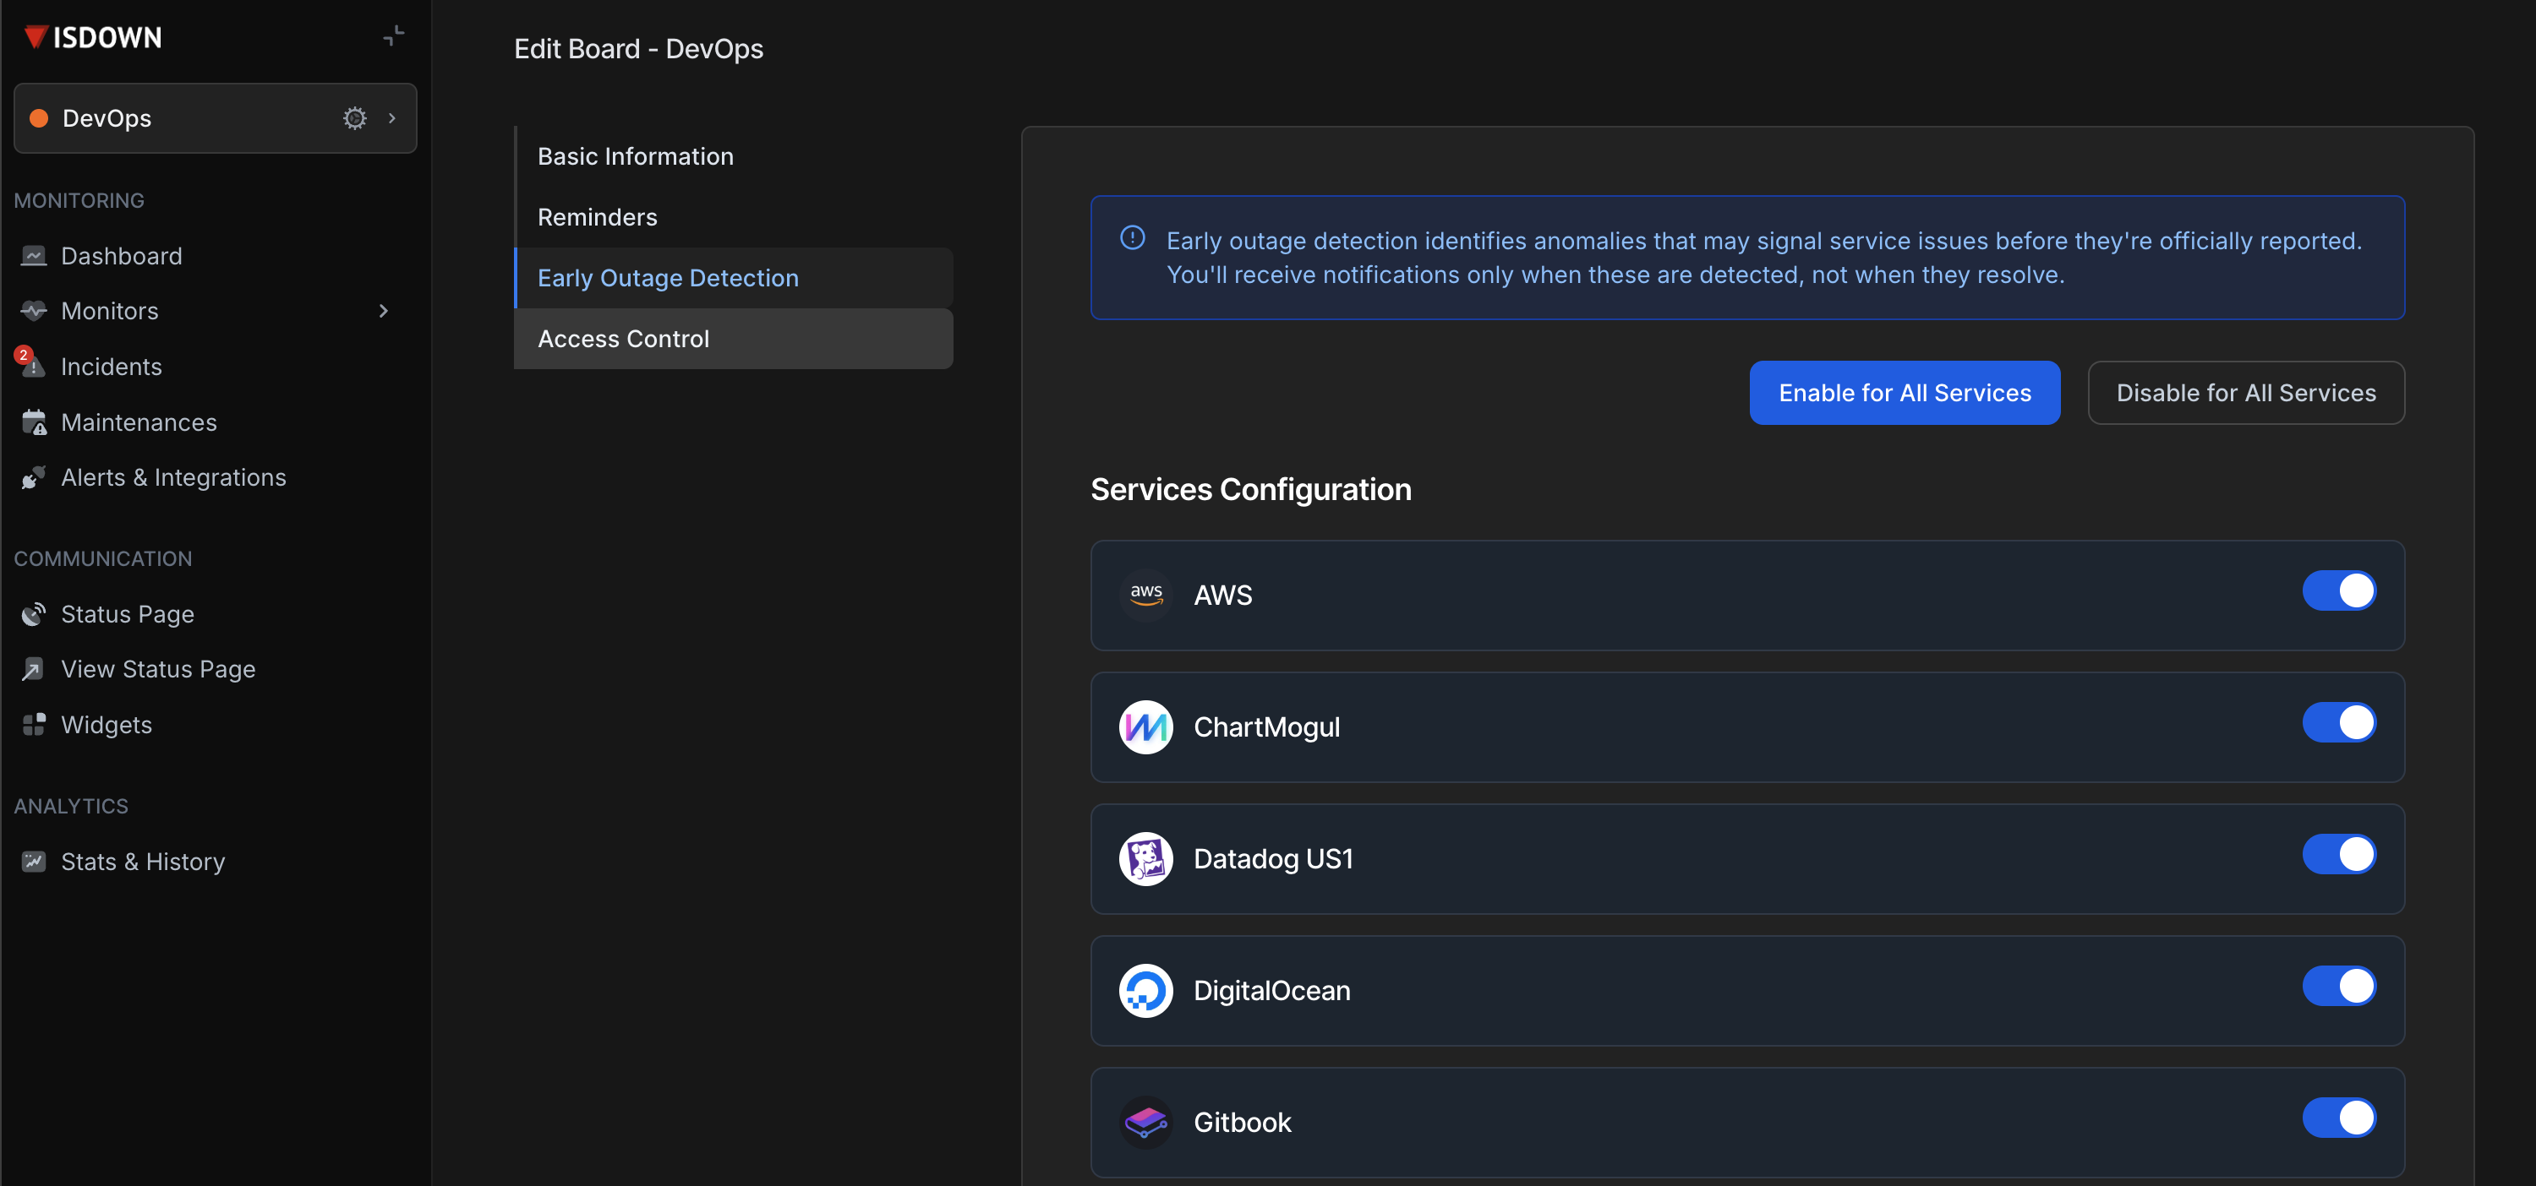
Task: Turn off the DigitalOcean toggle
Action: (2338, 987)
